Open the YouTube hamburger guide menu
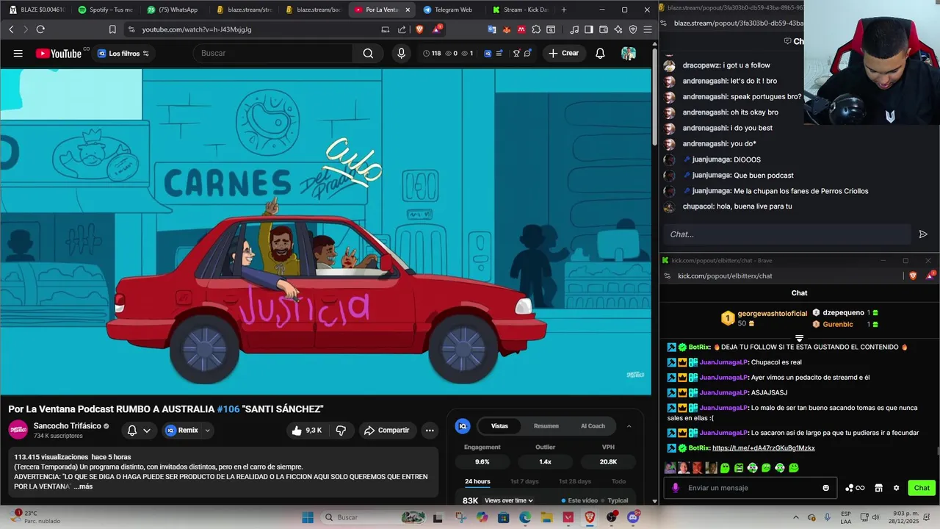This screenshot has height=529, width=940. [18, 53]
